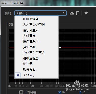Collapse the 预设 dropdown showing （默认）

click(x=40, y=13)
